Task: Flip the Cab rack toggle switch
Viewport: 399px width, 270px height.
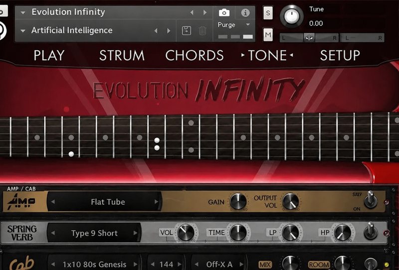Action: [x=371, y=265]
